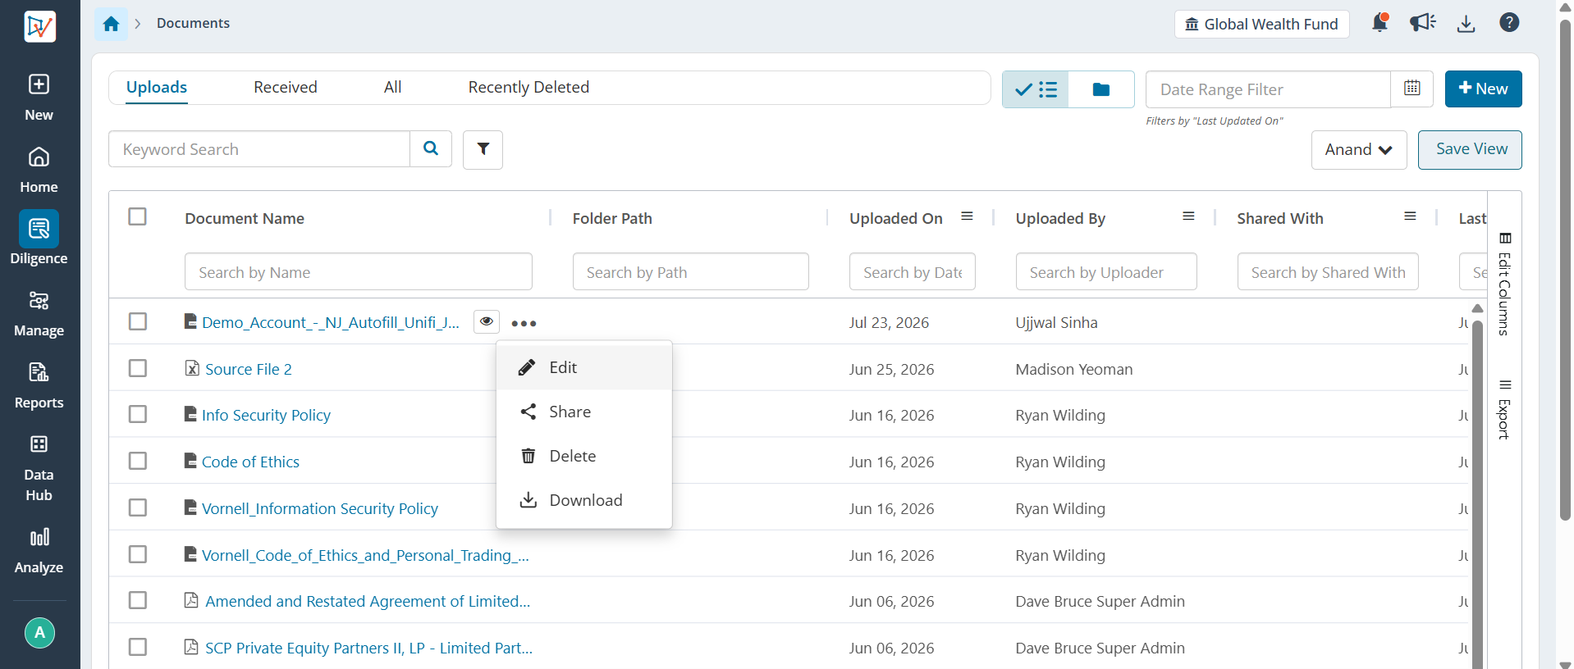This screenshot has height=669, width=1574.
Task: Open the help question mark
Action: coord(1509,23)
